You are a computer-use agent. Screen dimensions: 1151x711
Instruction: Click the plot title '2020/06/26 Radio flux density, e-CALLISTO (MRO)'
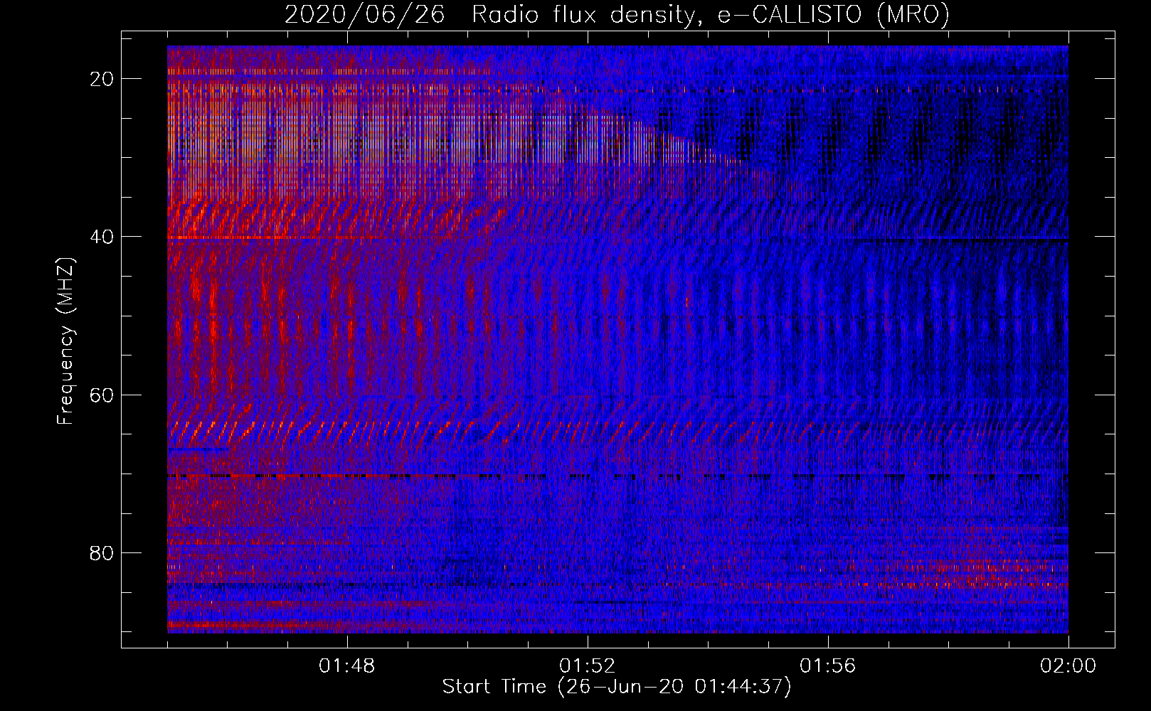coord(617,15)
